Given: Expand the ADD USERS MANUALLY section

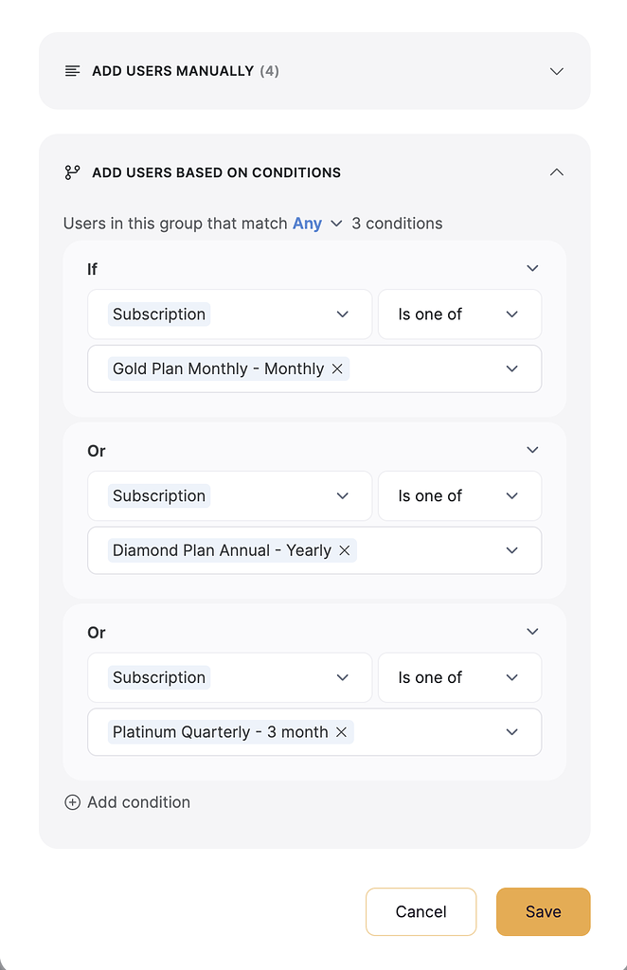Looking at the screenshot, I should (557, 70).
